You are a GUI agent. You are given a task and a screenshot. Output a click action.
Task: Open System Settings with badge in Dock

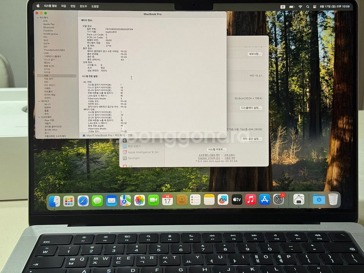pos(279,199)
